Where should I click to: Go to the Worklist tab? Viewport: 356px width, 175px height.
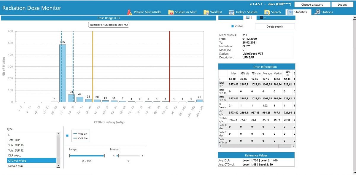pyautogui.click(x=213, y=12)
